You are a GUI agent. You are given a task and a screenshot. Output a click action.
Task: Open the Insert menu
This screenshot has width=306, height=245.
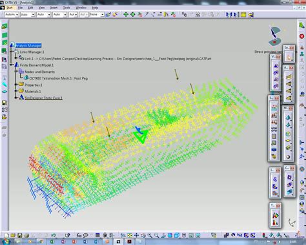pos(54,8)
